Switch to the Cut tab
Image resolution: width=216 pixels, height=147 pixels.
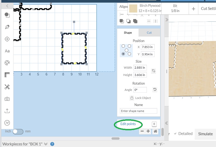(149, 33)
